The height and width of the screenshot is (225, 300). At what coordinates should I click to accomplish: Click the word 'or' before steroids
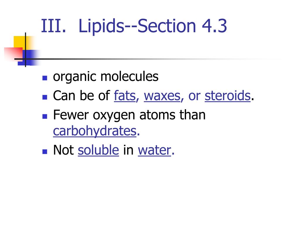click(194, 96)
